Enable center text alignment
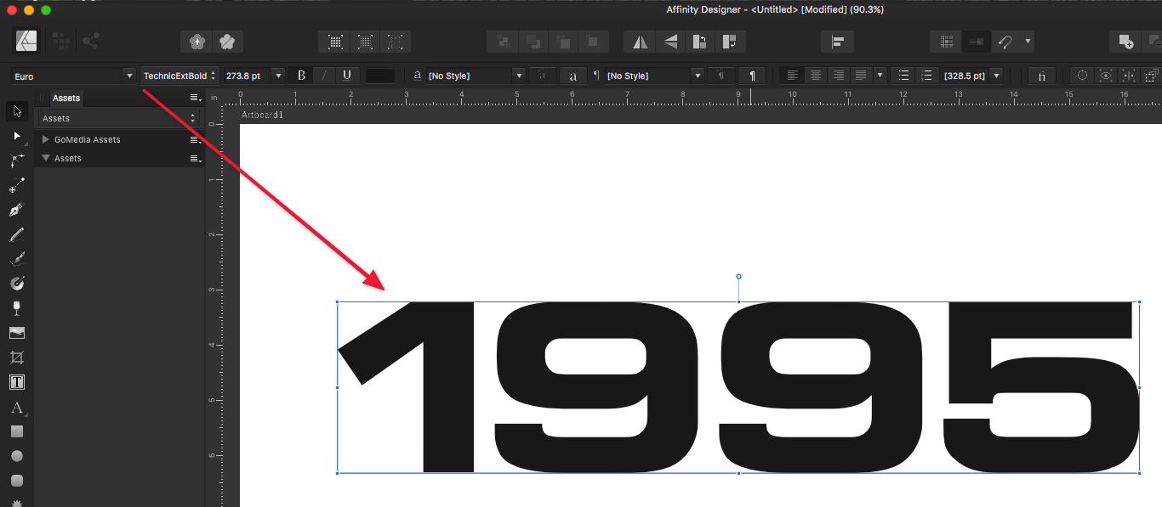This screenshot has height=507, width=1162. coord(815,76)
